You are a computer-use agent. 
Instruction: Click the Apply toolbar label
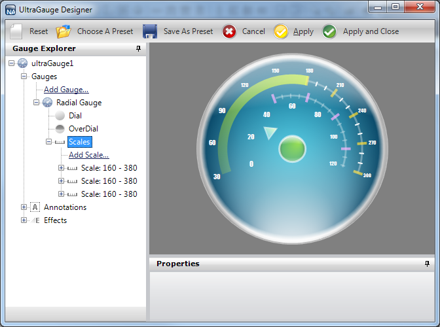[x=303, y=31]
